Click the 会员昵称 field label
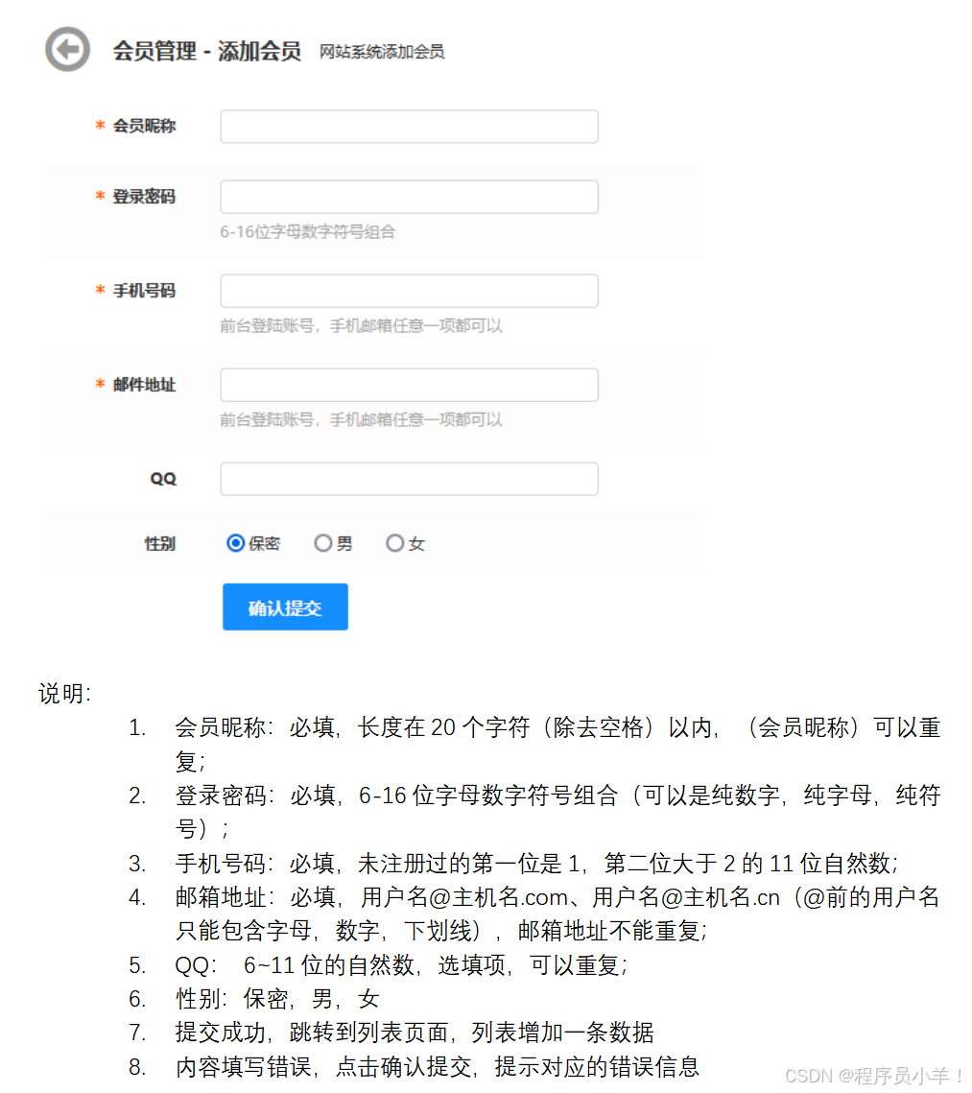The image size is (972, 1093). [144, 126]
